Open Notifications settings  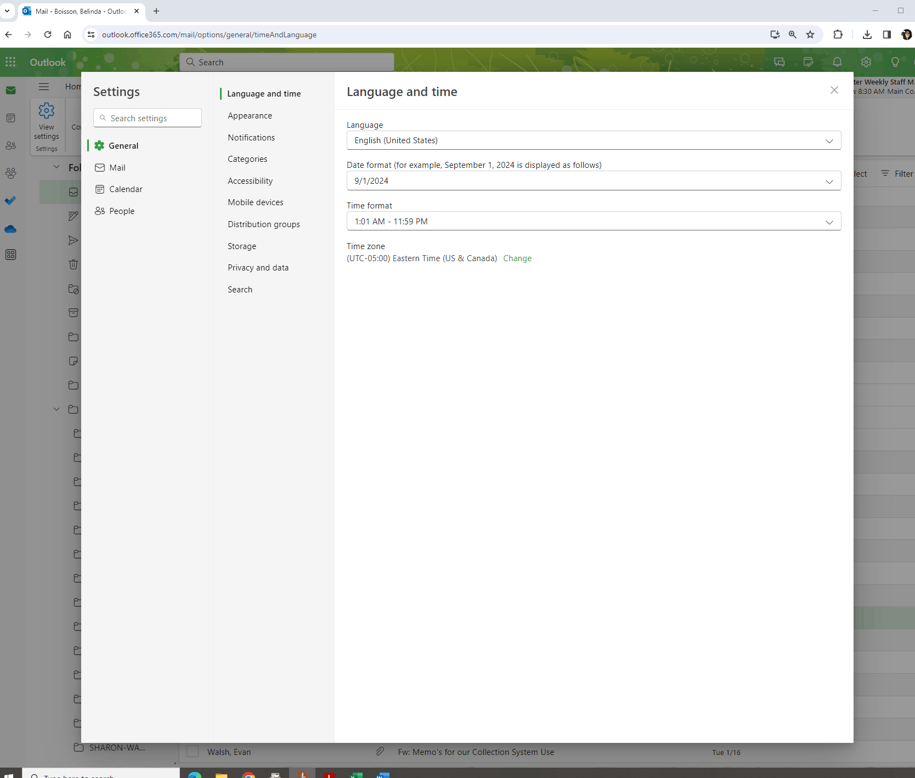pos(251,138)
